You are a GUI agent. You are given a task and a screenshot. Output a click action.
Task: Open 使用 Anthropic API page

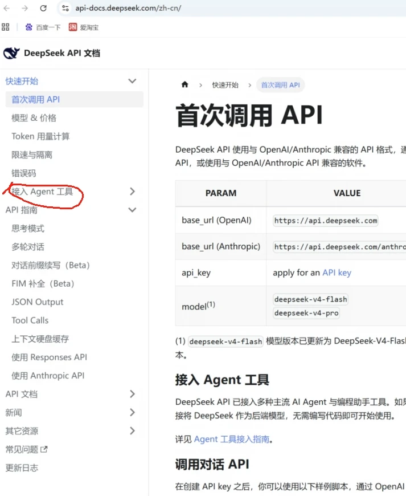[x=48, y=376]
